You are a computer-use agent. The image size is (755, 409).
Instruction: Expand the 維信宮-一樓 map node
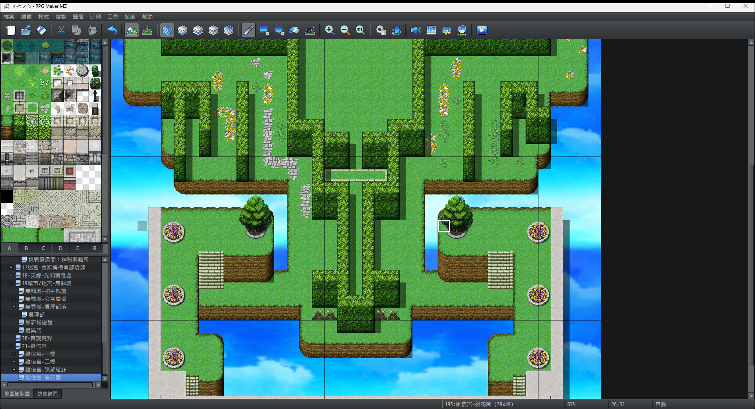pos(14,354)
